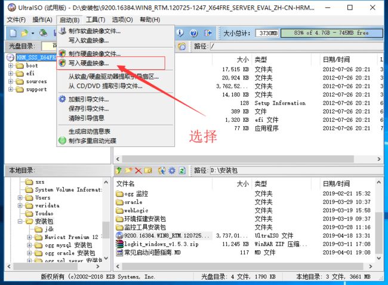Expand the sources folder in image tree

point(11,82)
